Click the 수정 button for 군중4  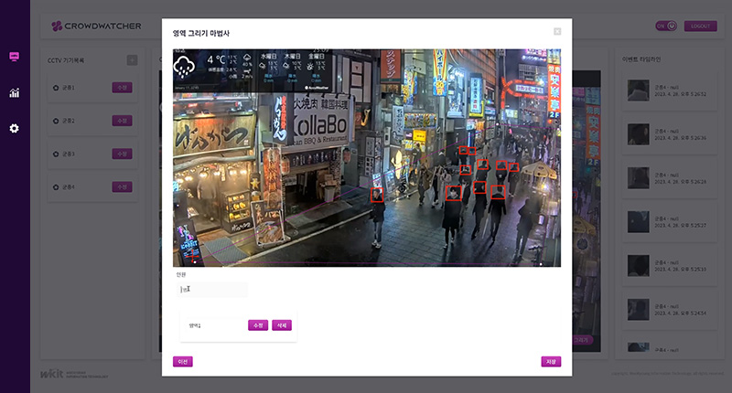122,187
